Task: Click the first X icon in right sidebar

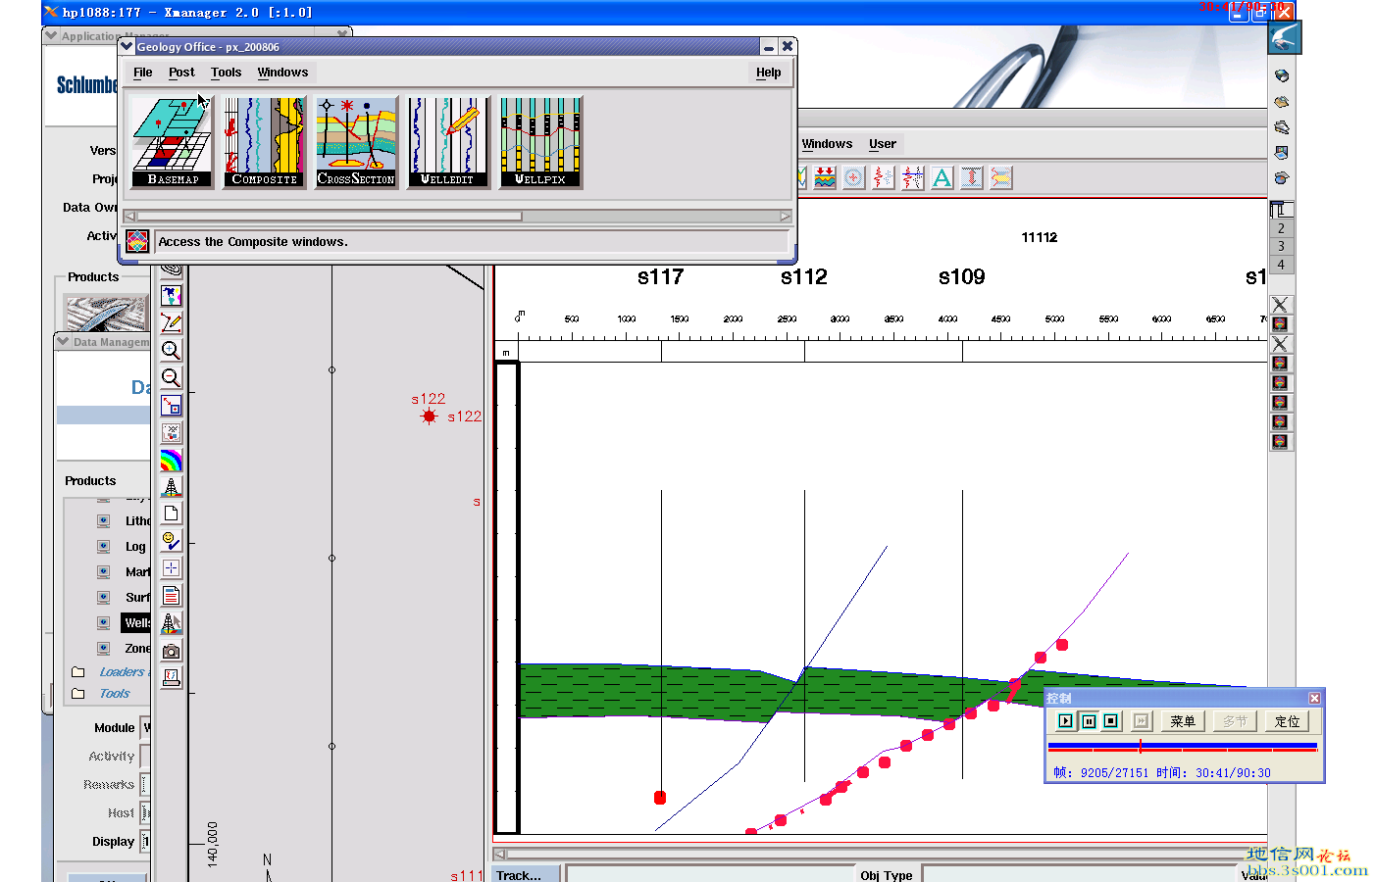Action: (1281, 305)
